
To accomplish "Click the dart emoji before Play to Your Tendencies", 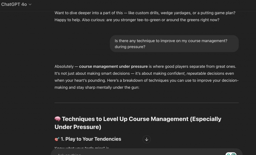I will [57, 139].
